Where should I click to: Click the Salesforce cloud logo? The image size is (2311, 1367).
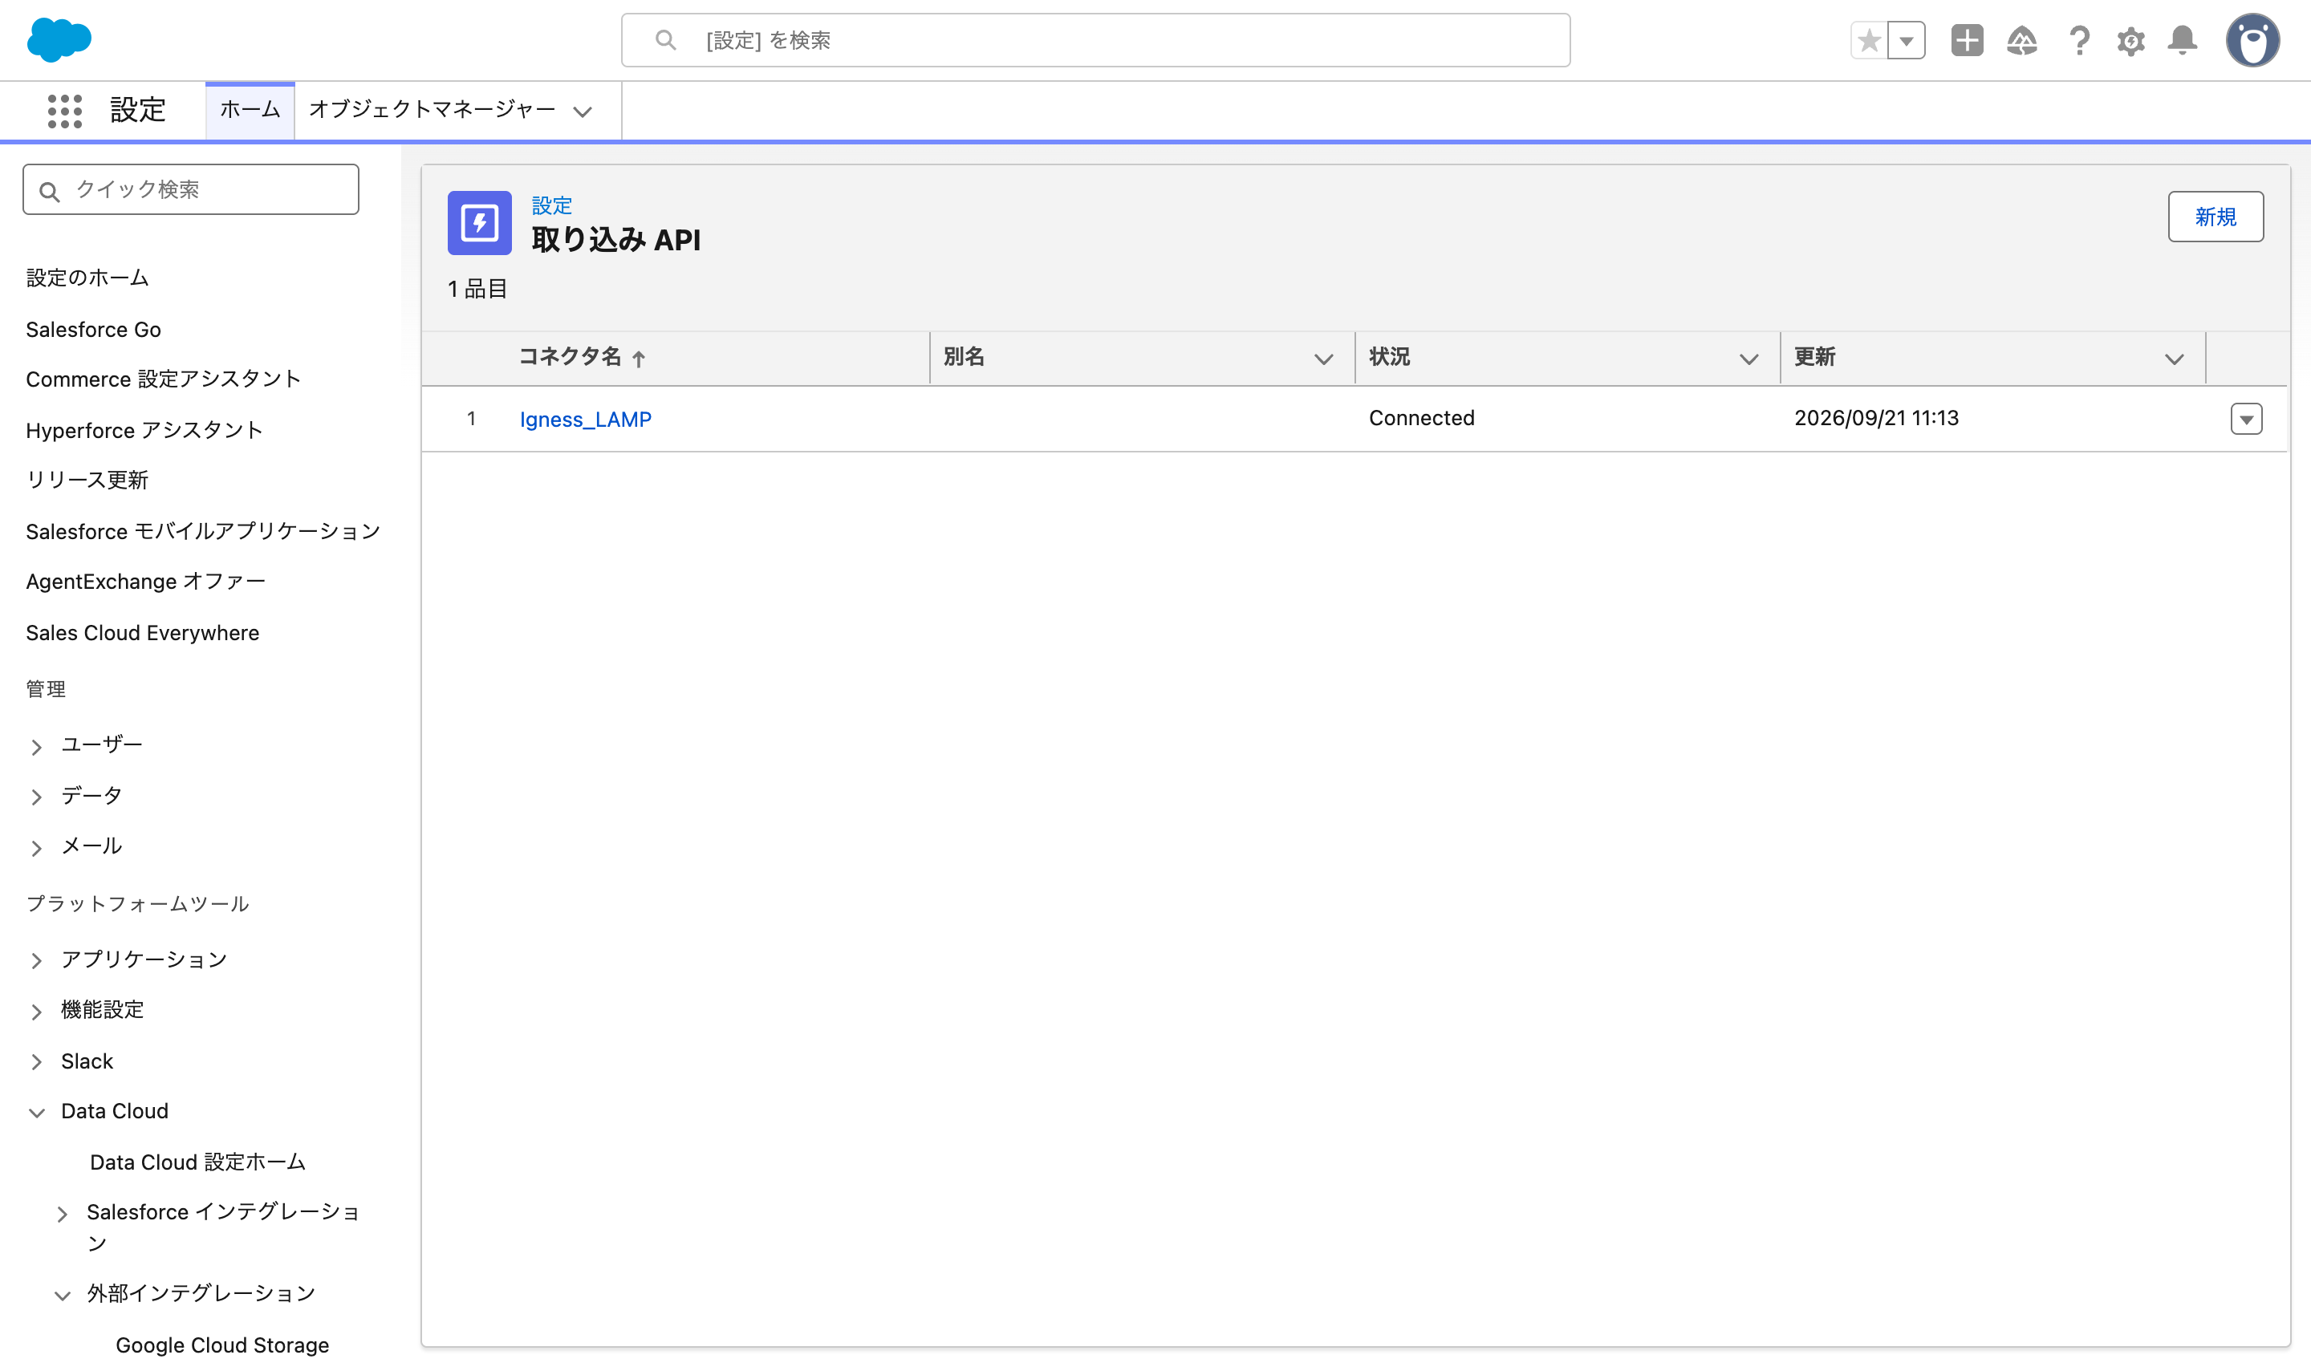click(x=59, y=39)
